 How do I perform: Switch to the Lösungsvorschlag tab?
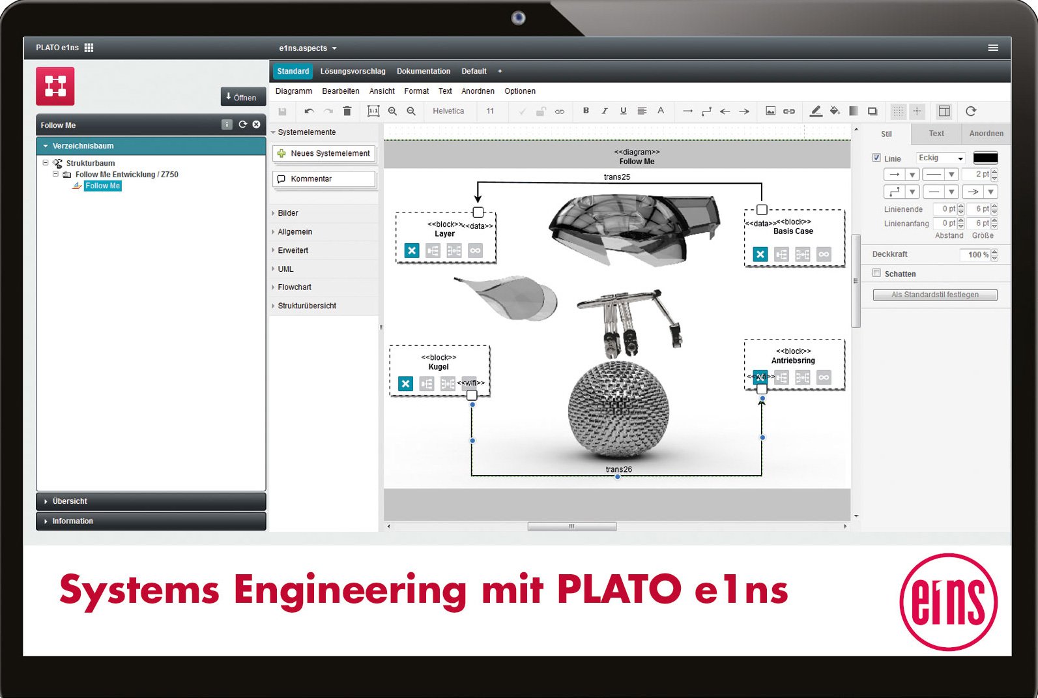(x=353, y=71)
